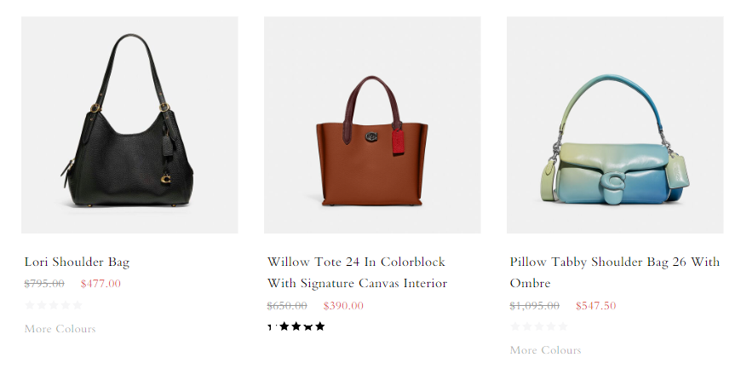Select the last empty star under Pillow Tabby price
This screenshot has width=741, height=369.
(563, 326)
